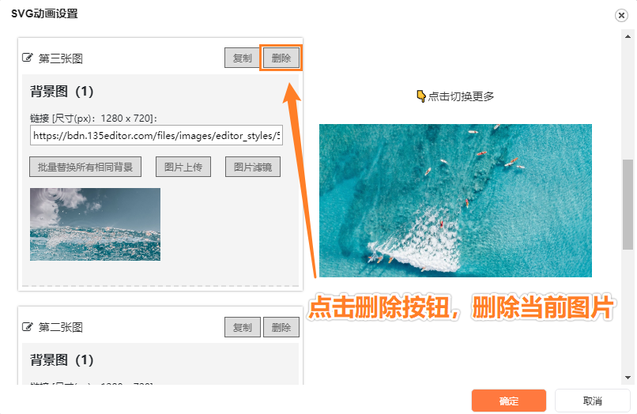Click the edit icon beside 第三张图
637x414 pixels.
(x=27, y=58)
